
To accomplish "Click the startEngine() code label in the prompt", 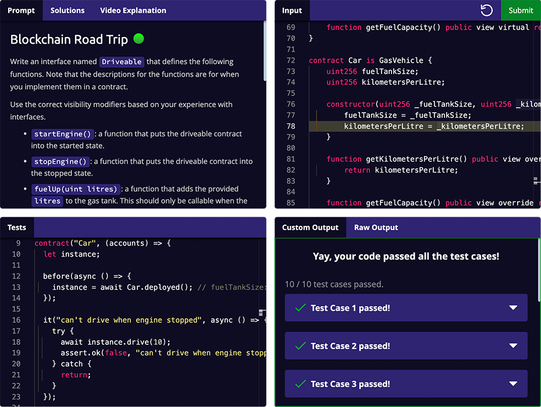I will (62, 134).
